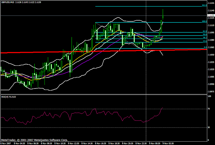Click the 2.1140 price axis value
This screenshot has width=215, height=145.
pyautogui.click(x=211, y=11)
